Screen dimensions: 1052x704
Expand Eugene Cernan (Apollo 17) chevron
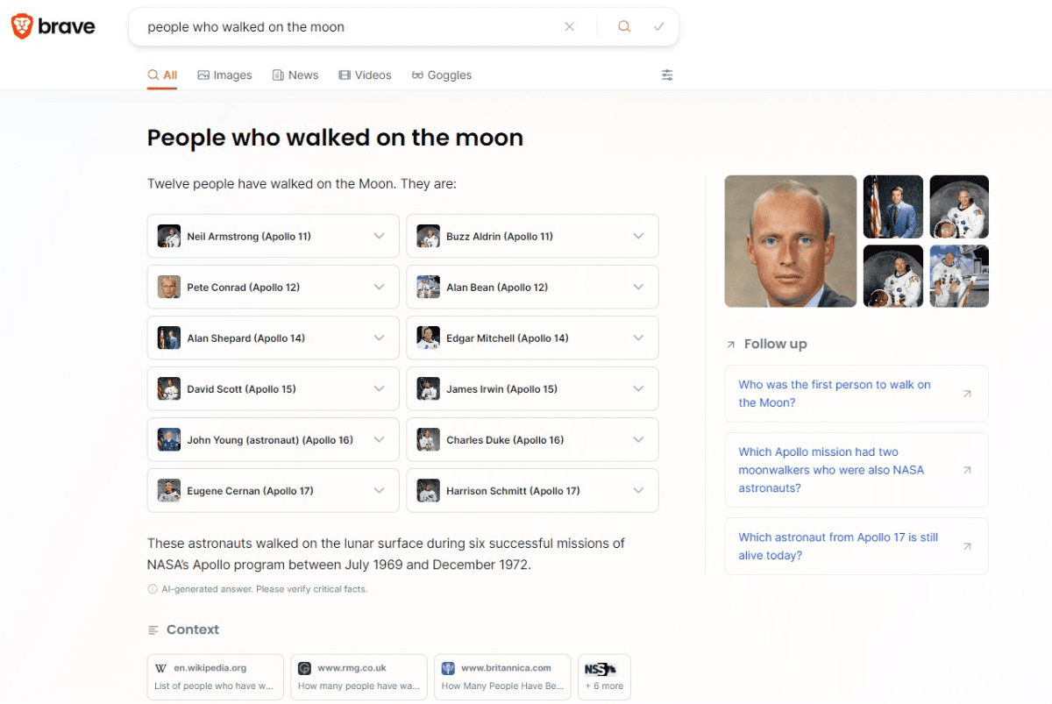(x=379, y=490)
